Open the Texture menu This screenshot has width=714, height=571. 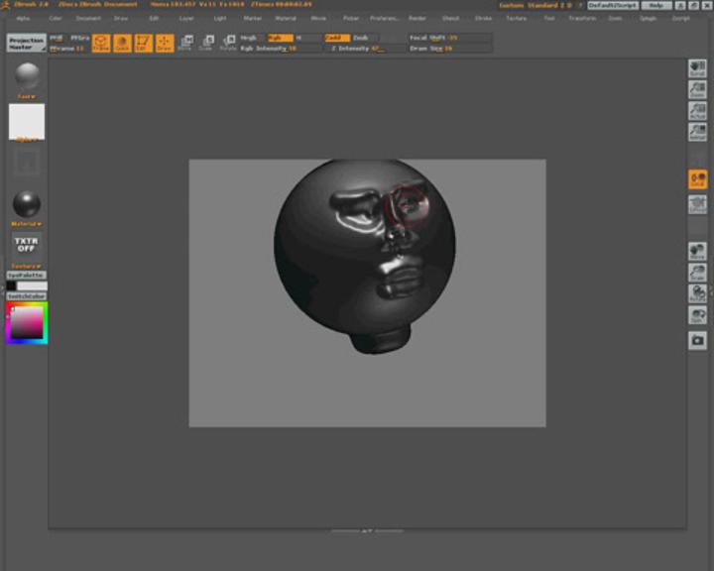(516, 18)
